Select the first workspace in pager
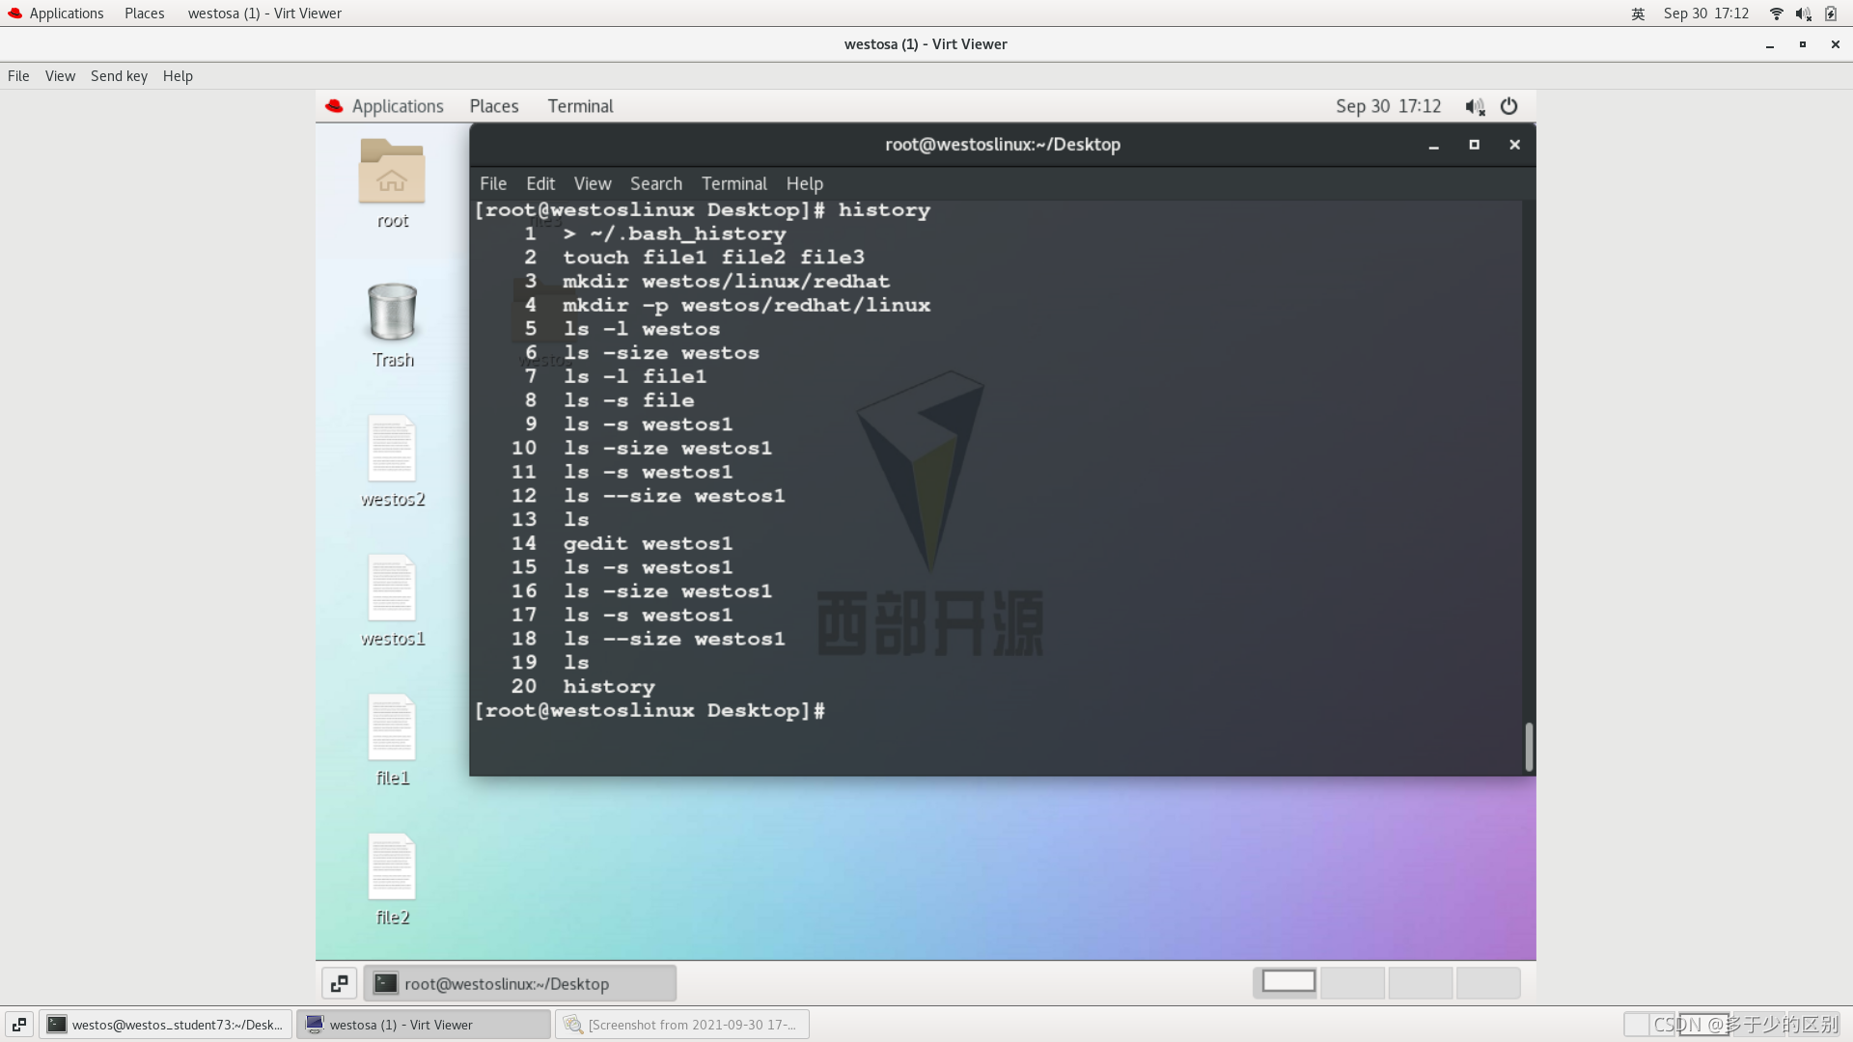Viewport: 1853px width, 1042px height. (1288, 981)
